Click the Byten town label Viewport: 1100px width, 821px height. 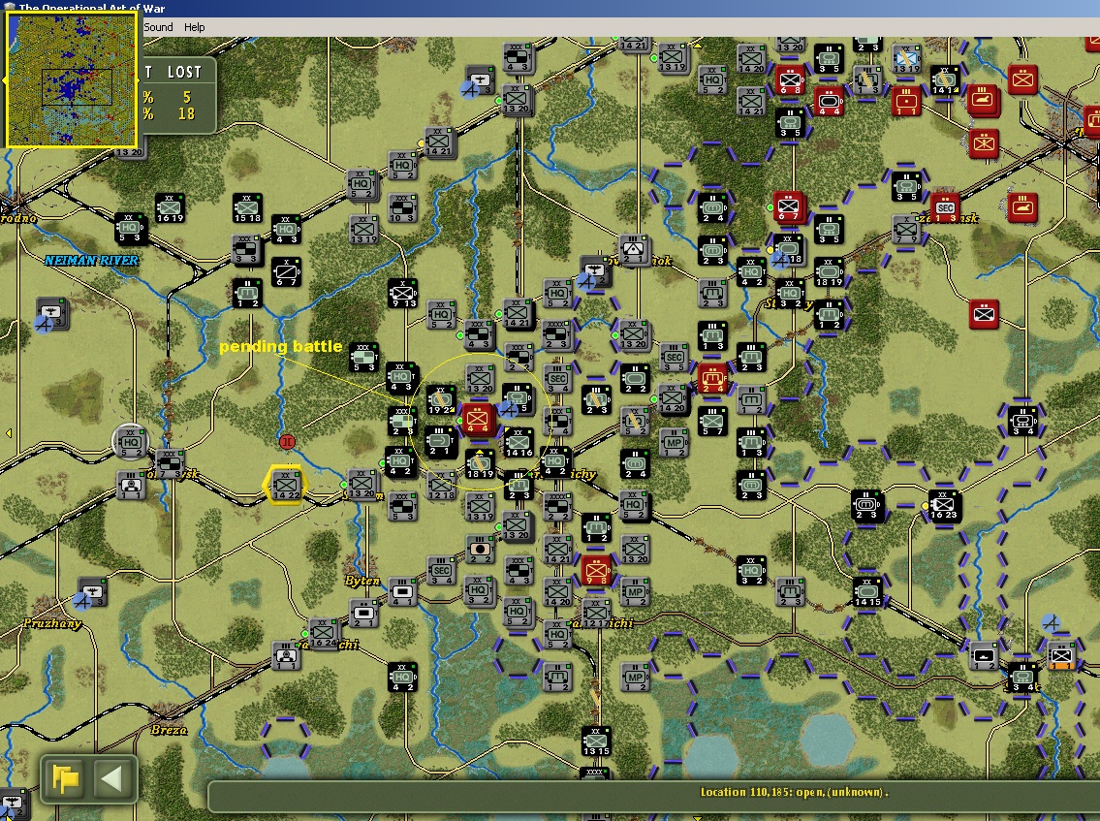pos(362,581)
